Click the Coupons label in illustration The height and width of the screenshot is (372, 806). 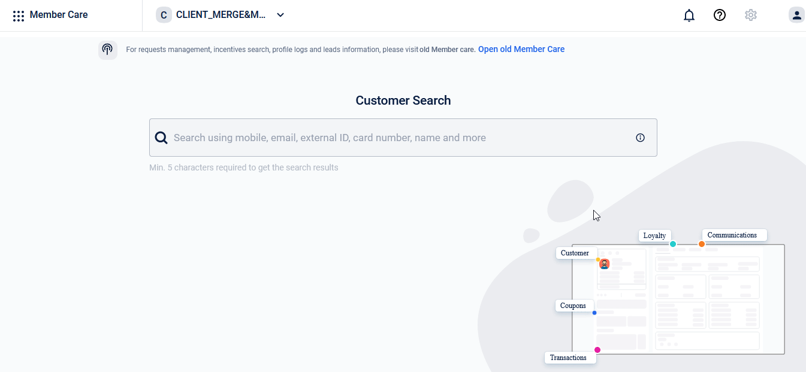pos(574,306)
